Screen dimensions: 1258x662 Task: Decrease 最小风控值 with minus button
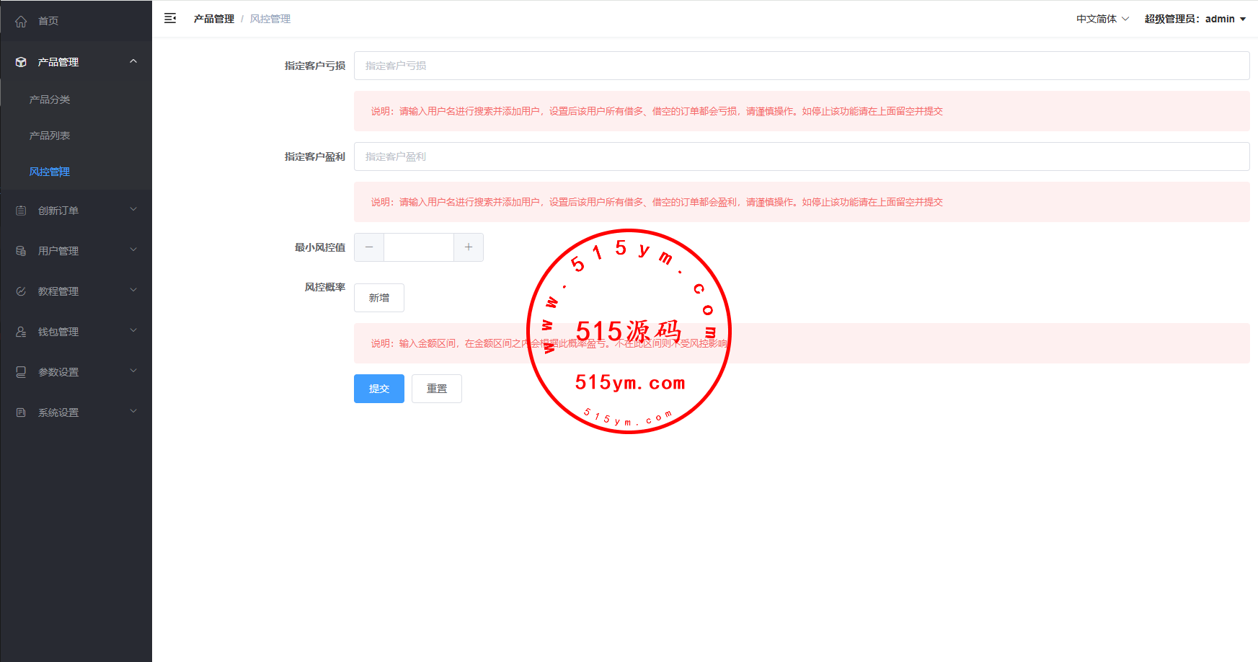[x=369, y=247]
